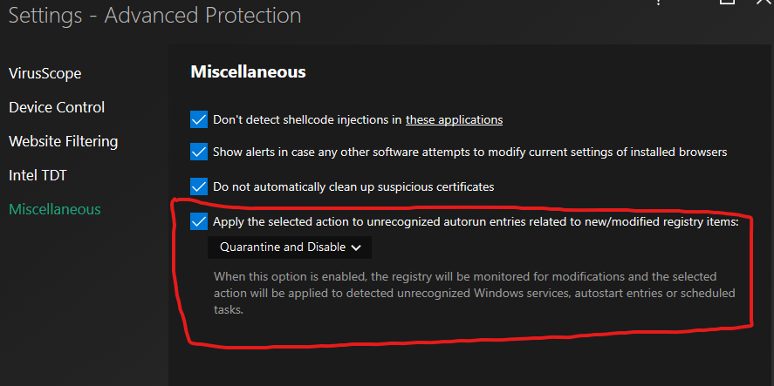This screenshot has height=386, width=774.
Task: Uncheck the shellcode injections detection checkbox
Action: tap(199, 119)
